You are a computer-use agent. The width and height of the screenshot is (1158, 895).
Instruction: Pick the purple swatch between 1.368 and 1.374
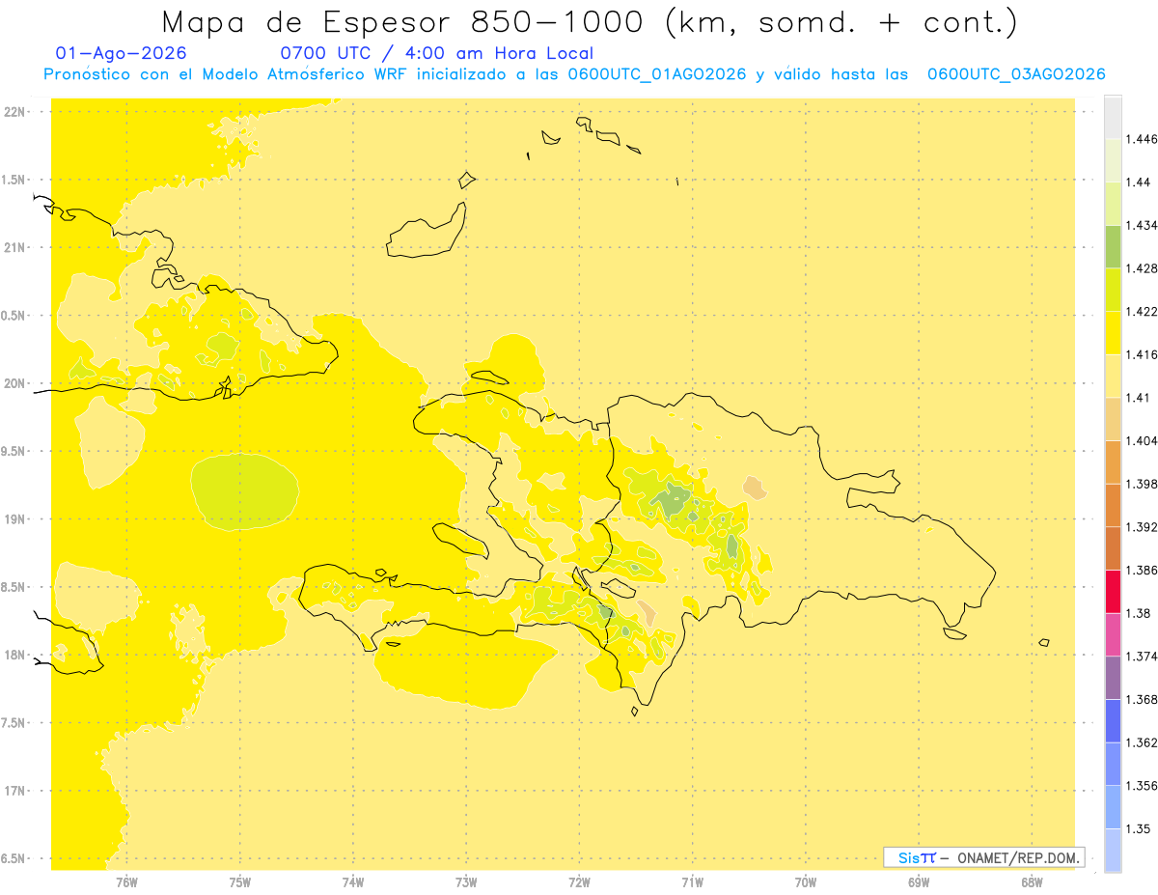click(1113, 678)
